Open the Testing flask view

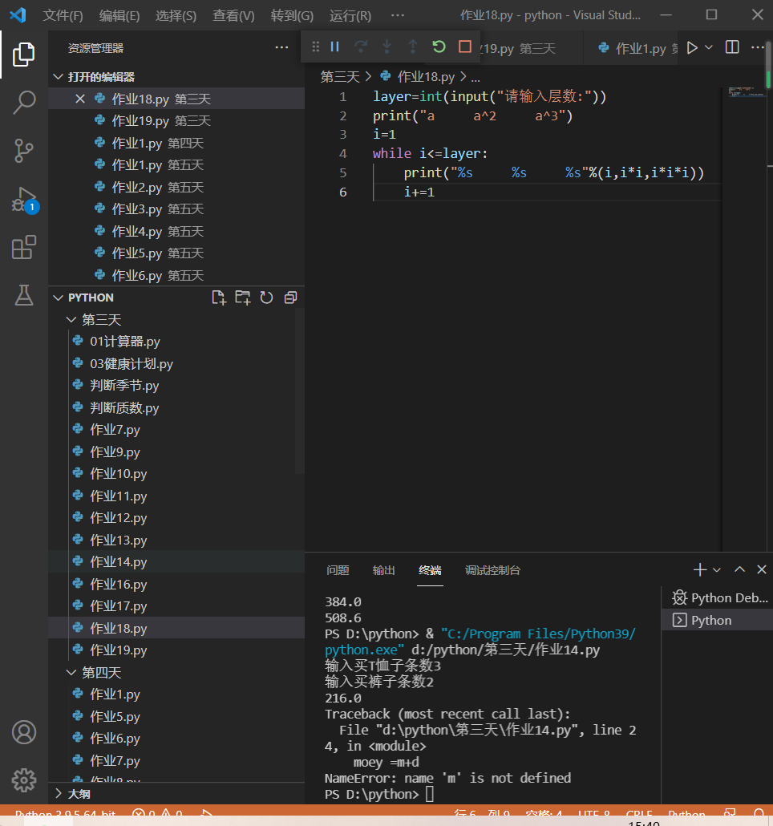(x=24, y=296)
